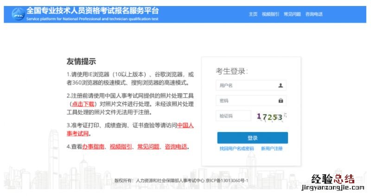Open the 找回用户名或密码 link
This screenshot has height=196, width=371.
pyautogui.click(x=237, y=148)
